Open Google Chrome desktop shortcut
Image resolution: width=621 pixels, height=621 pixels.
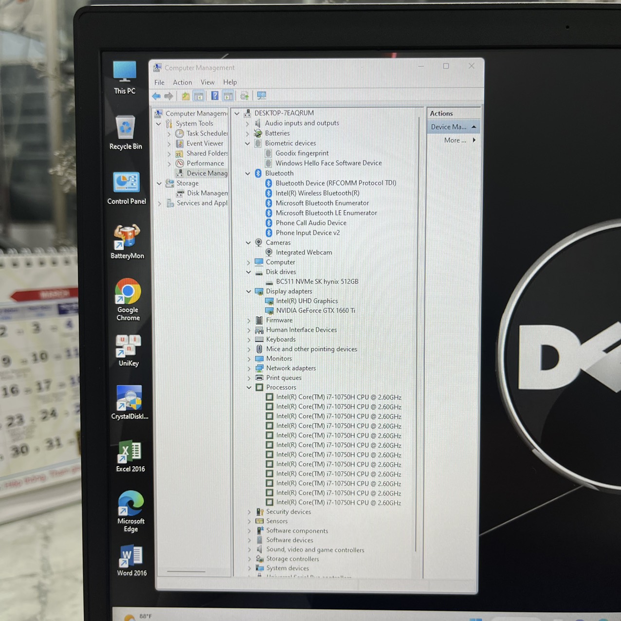click(x=128, y=299)
